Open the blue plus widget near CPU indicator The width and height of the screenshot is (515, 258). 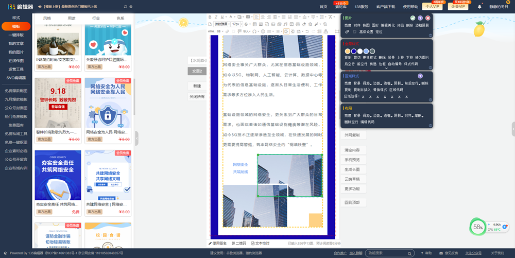505,227
